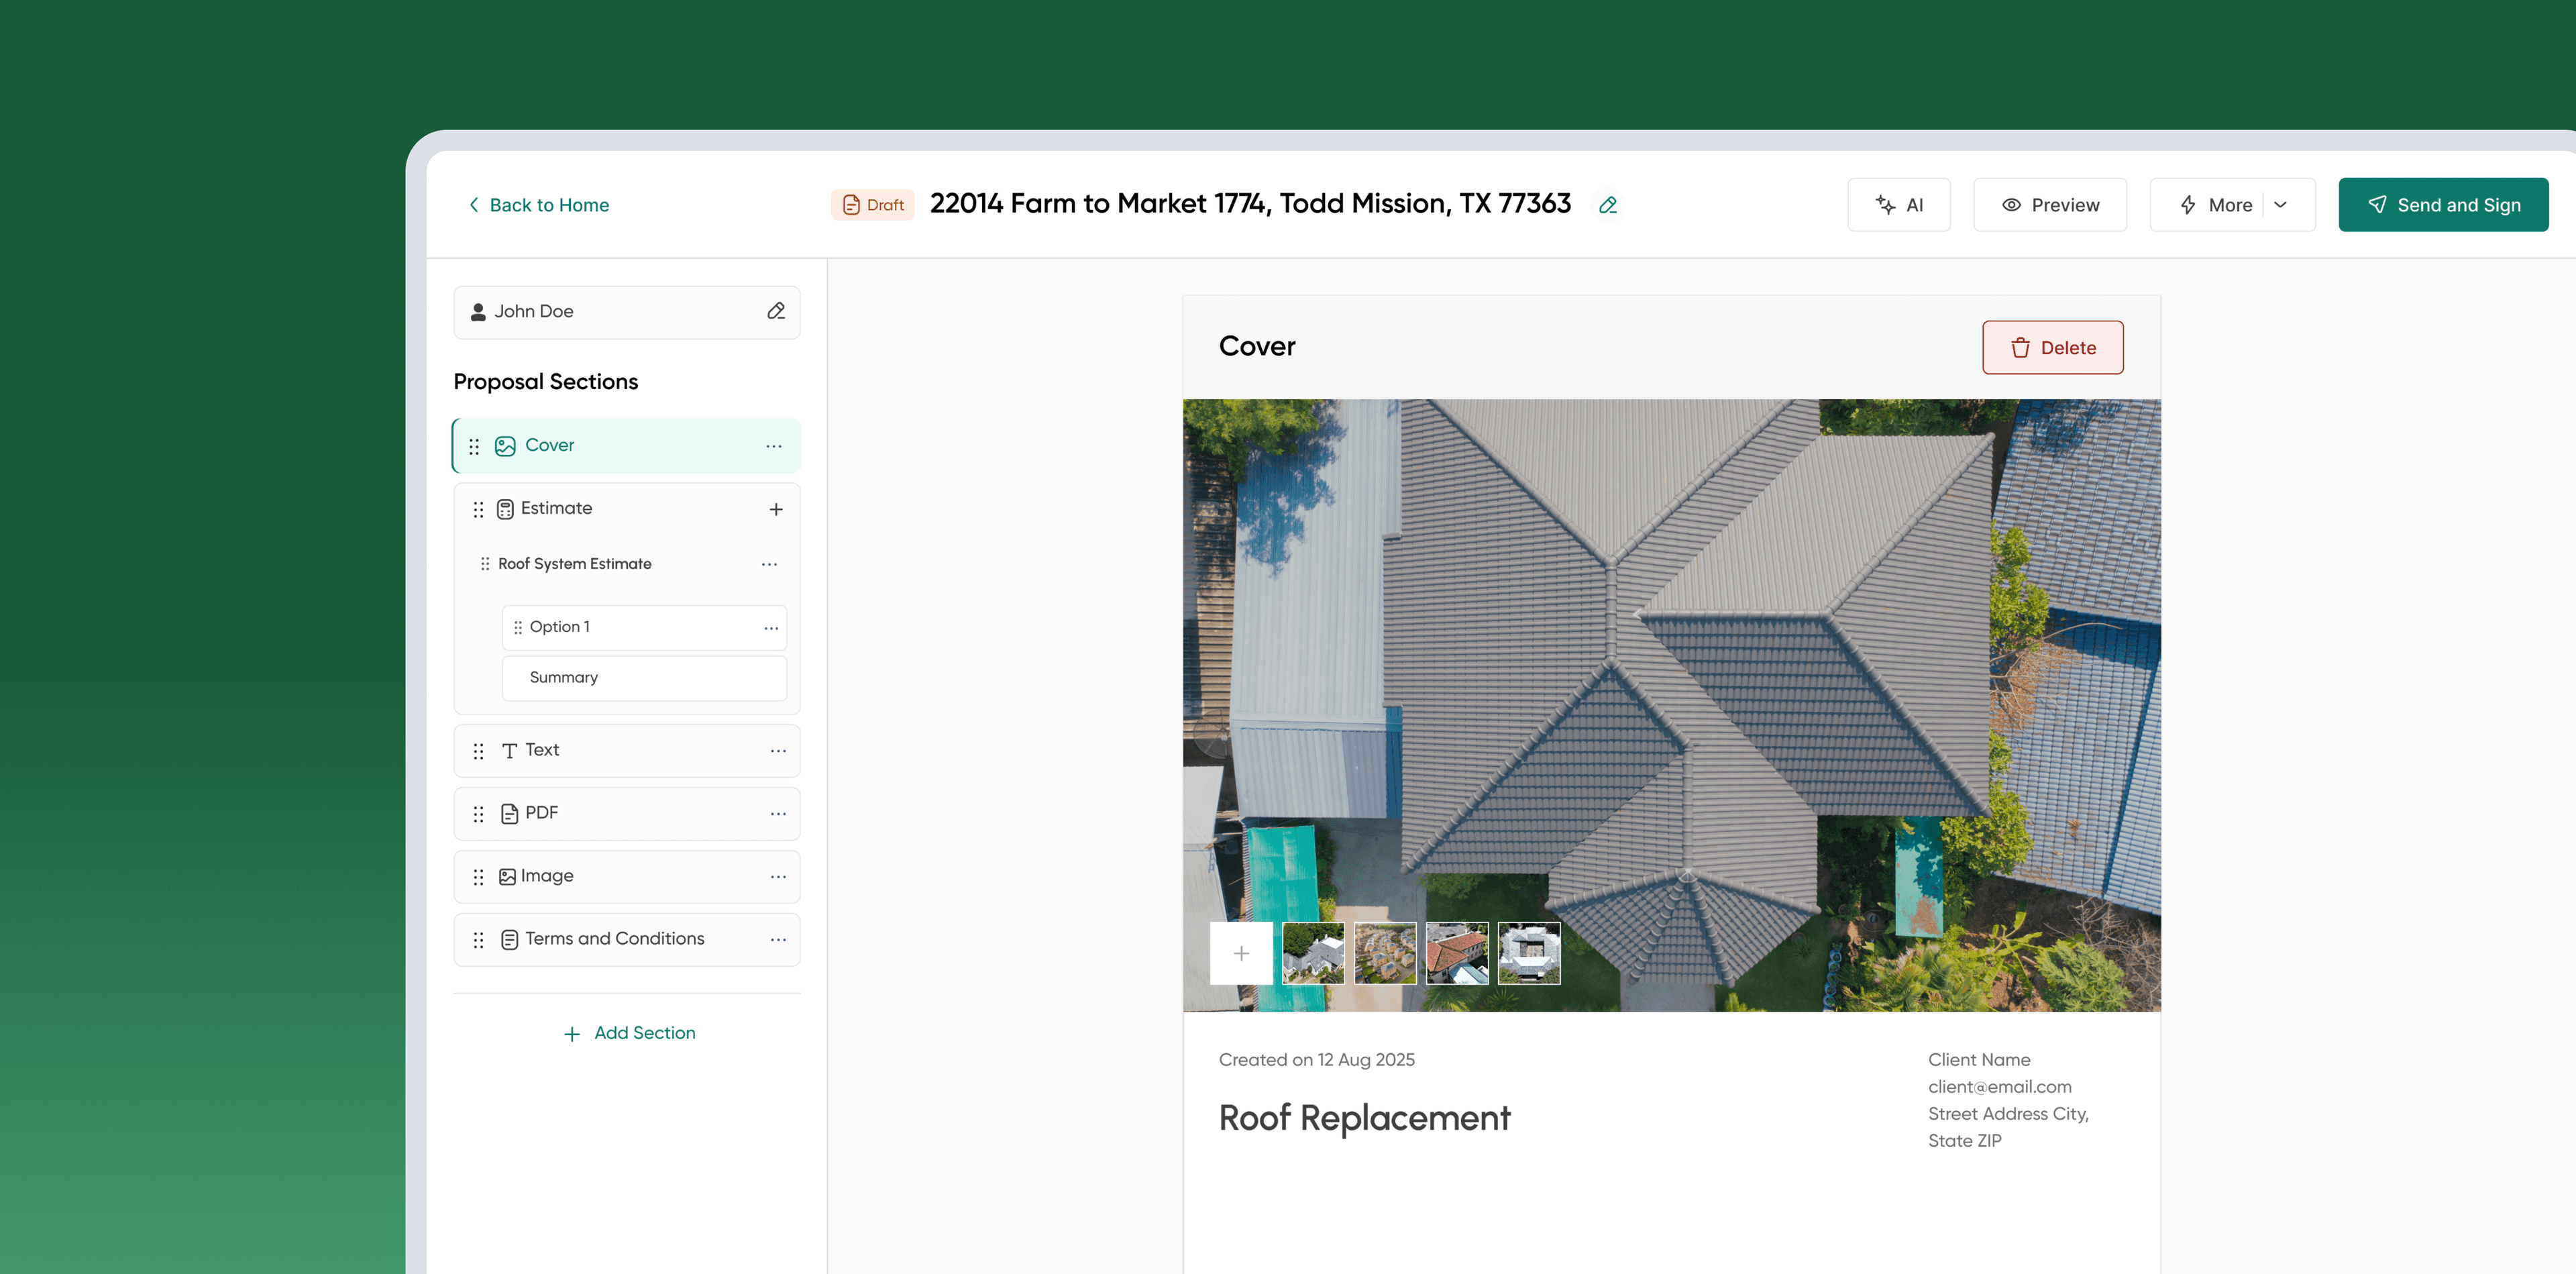
Task: Delete the Cover section
Action: click(2052, 348)
